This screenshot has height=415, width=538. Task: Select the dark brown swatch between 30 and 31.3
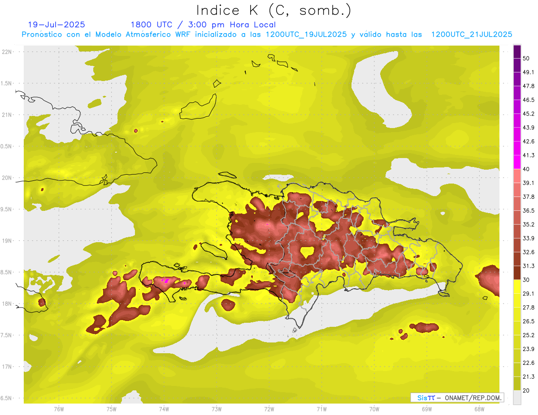tap(517, 273)
